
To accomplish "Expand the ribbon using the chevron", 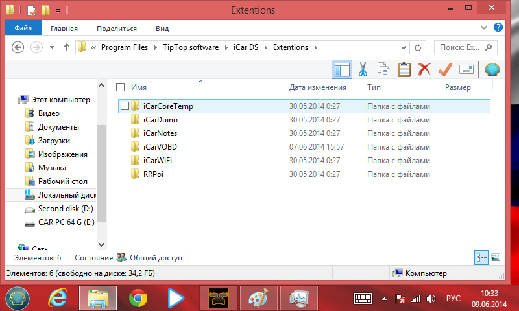I will 485,28.
